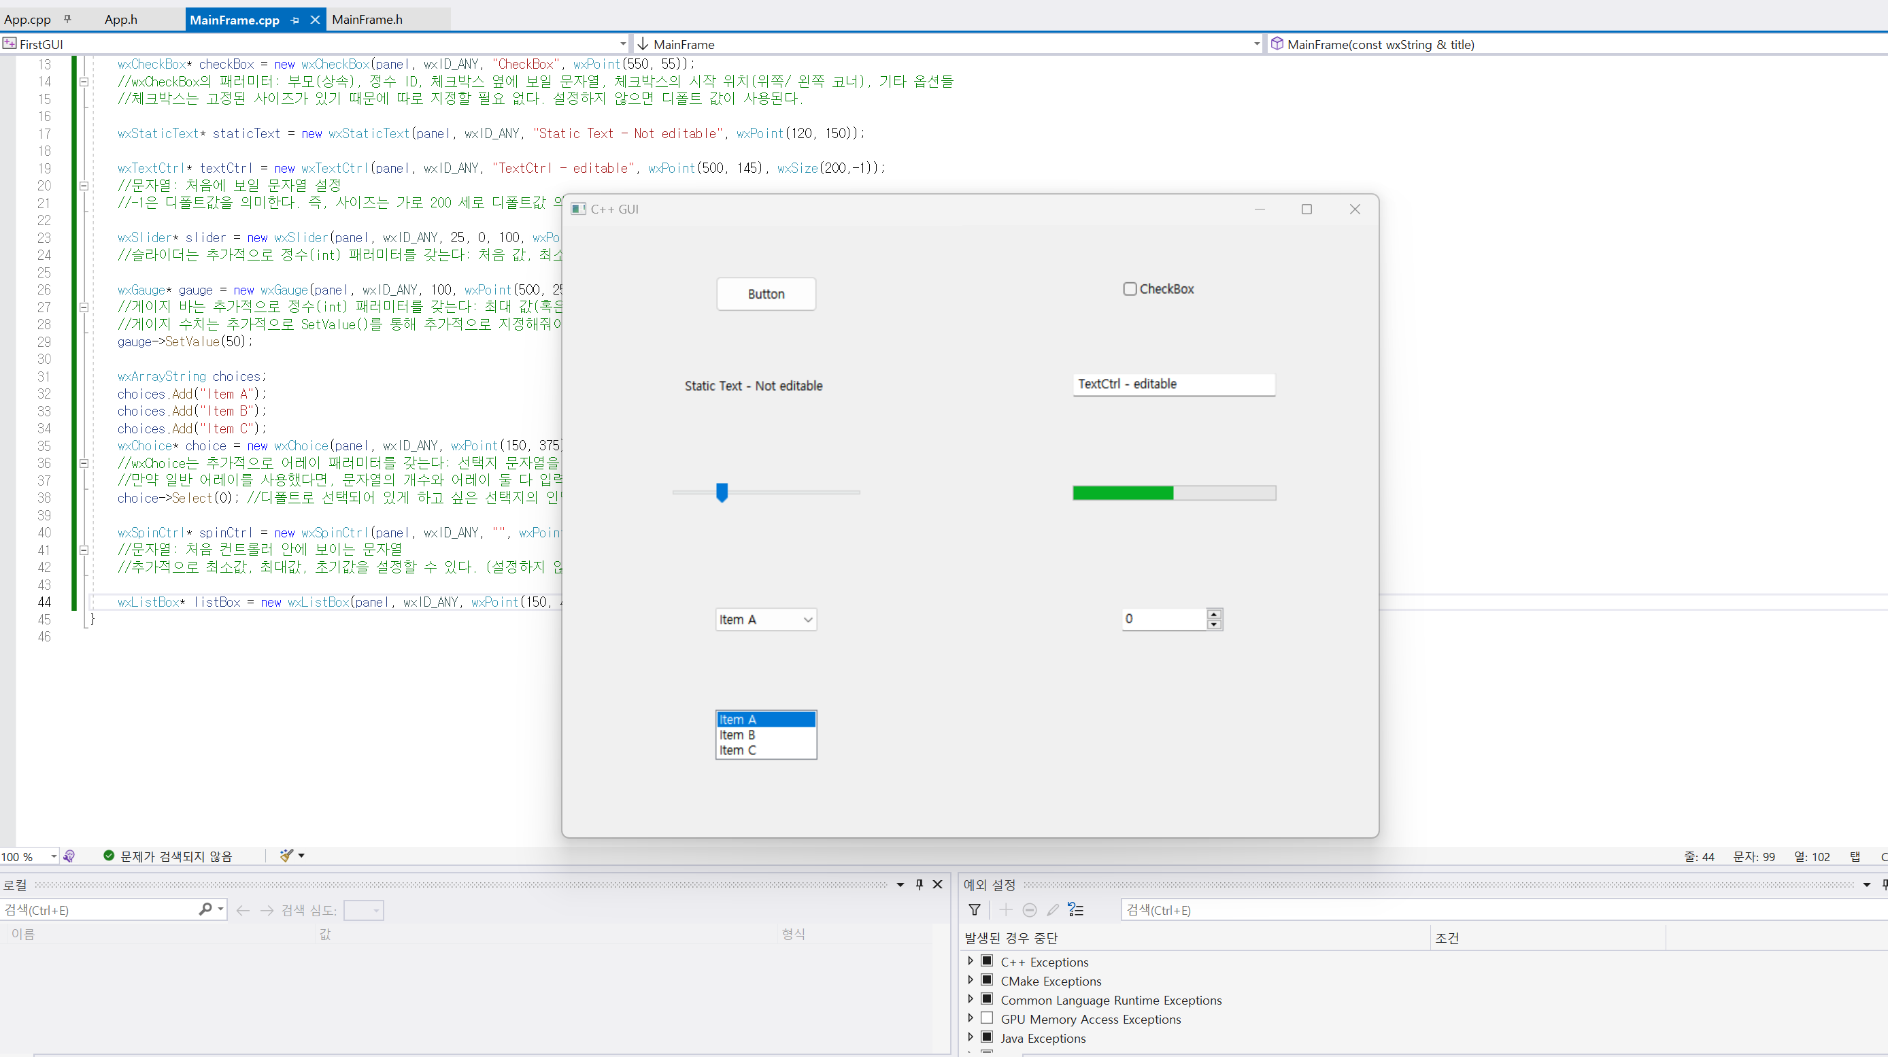The width and height of the screenshot is (1888, 1057).
Task: Click the C++ GUI window title icon
Action: click(577, 209)
